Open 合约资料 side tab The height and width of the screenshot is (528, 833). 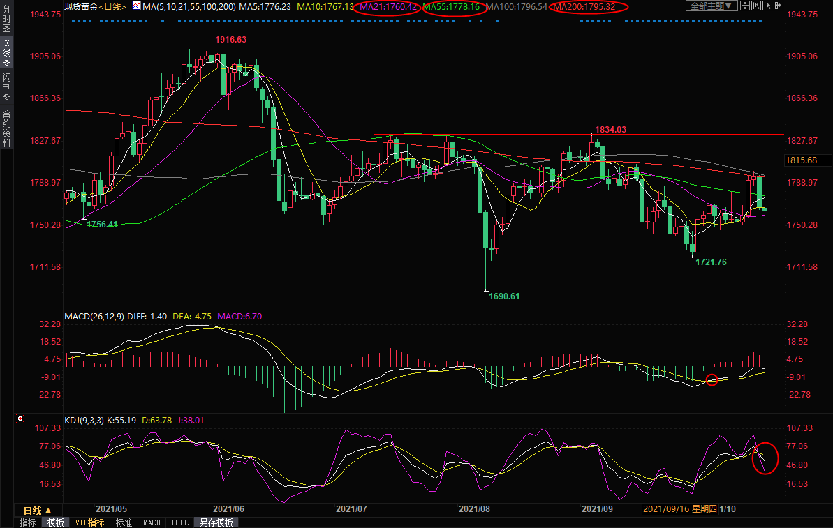click(6, 128)
